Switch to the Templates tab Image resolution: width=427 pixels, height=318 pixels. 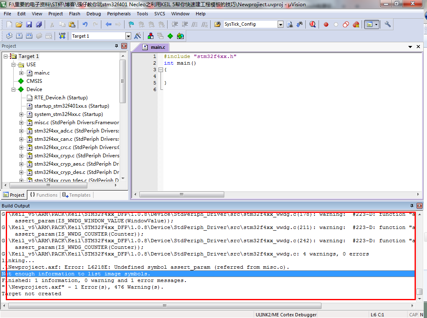click(76, 195)
